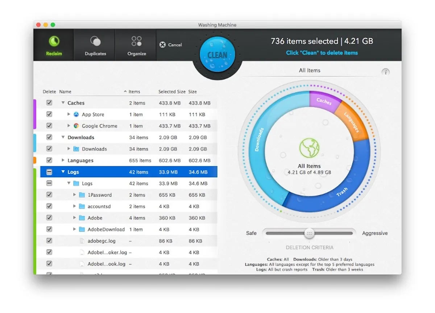The height and width of the screenshot is (313, 435).
Task: Toggle the adobegc.log checkbox
Action: (x=49, y=241)
